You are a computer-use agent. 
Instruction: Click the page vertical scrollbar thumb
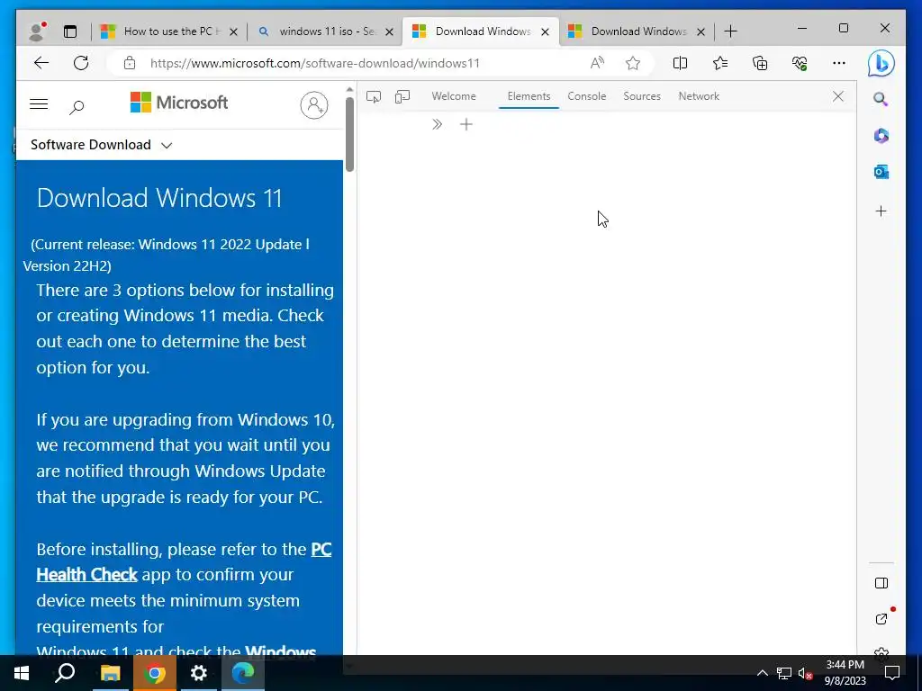[350, 134]
